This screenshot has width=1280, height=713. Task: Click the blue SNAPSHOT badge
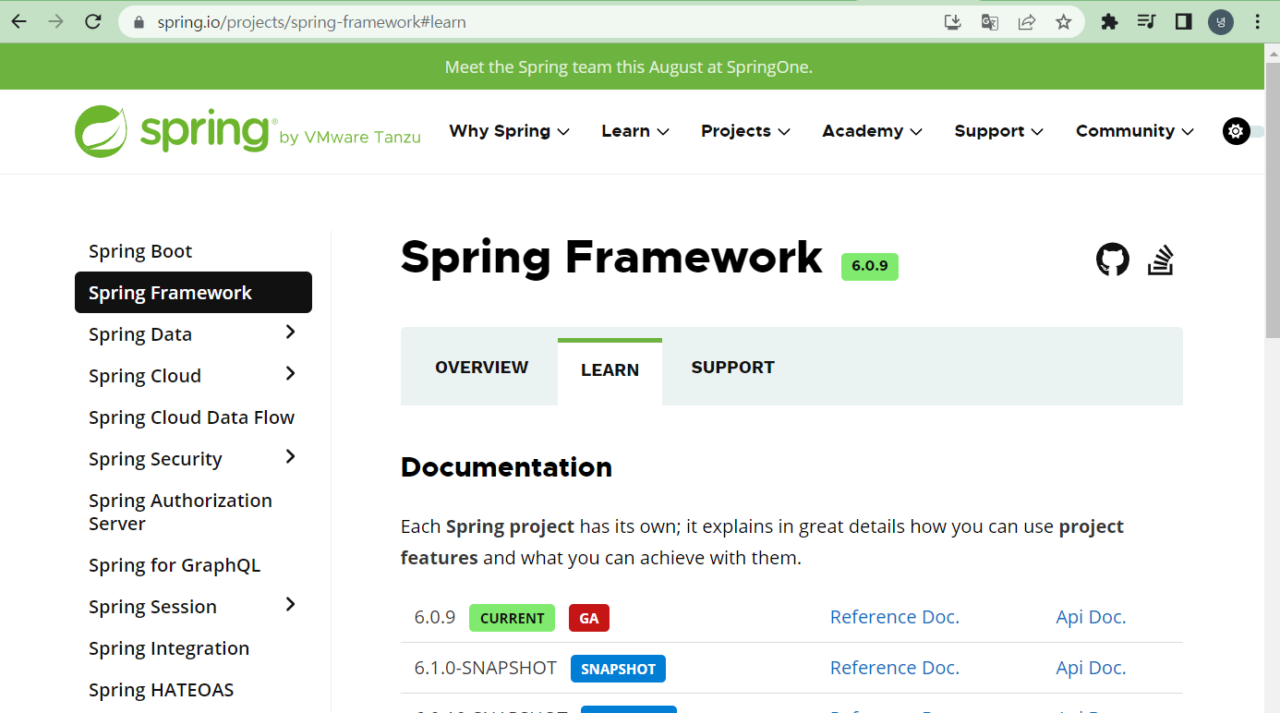[x=618, y=669]
